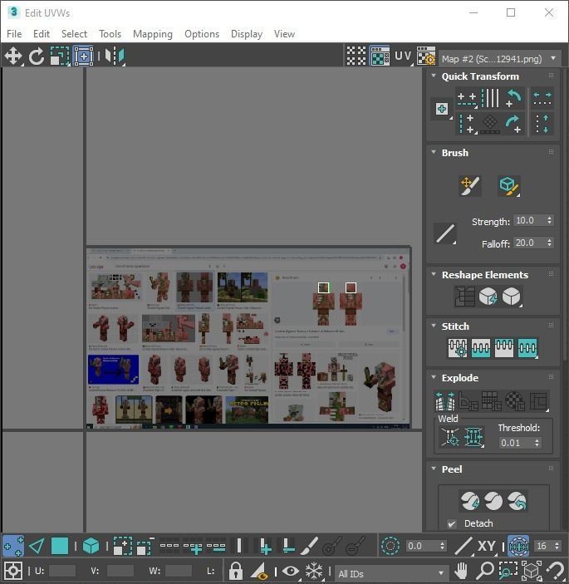Viewport: 569px width, 584px height.
Task: Open the Map #2 texture dropdown
Action: [500, 59]
